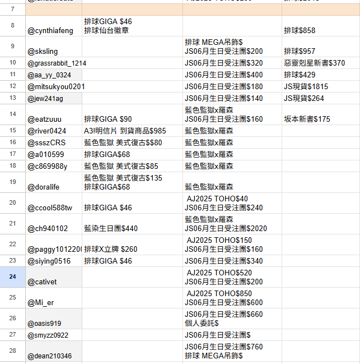Image resolution: width=360 pixels, height=364 pixels.
Task: Select cell 排球X立牌 $260
Action: (132, 245)
